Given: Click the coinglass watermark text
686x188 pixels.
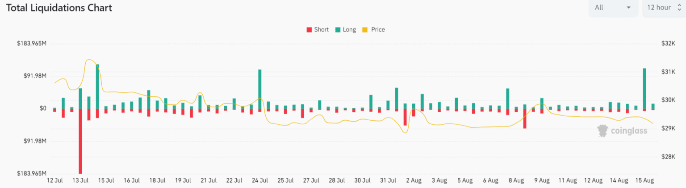Looking at the screenshot, I should (x=630, y=131).
